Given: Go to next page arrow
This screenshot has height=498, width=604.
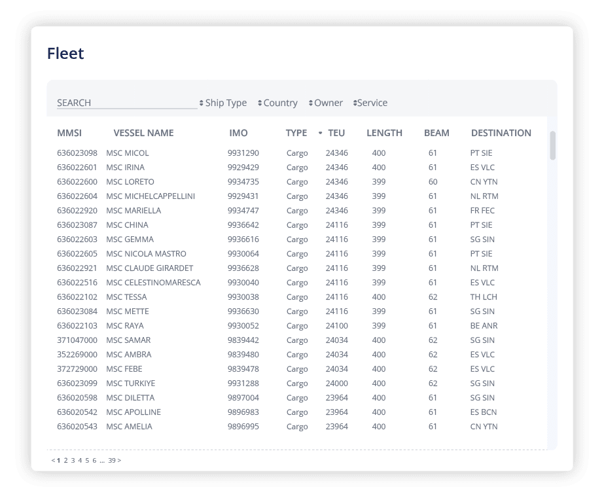Looking at the screenshot, I should [x=119, y=460].
